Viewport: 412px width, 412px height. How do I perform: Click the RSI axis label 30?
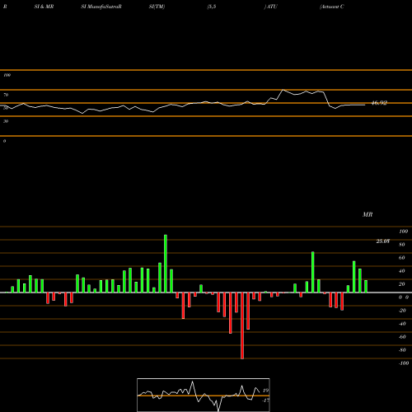tap(6, 121)
